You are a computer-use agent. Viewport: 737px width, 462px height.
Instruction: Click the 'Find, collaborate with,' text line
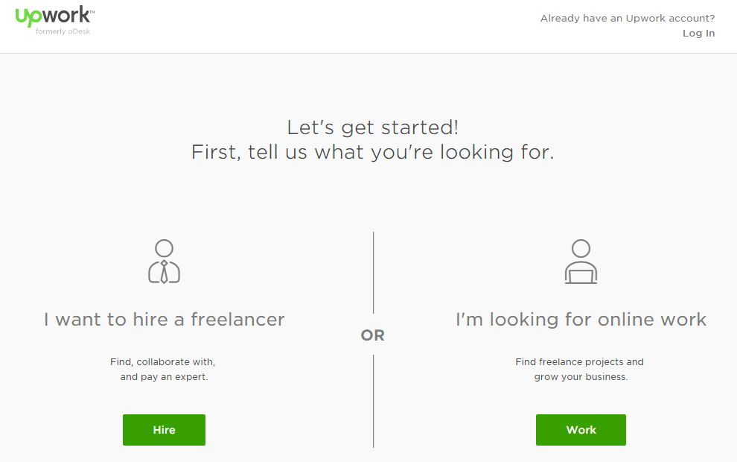coord(162,362)
